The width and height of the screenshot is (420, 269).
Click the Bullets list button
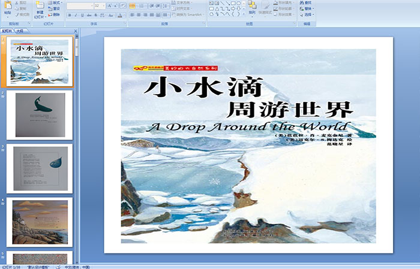134,5
